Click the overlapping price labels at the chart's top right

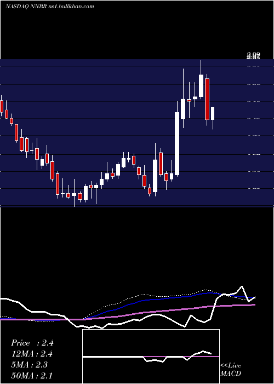coord(253,55)
